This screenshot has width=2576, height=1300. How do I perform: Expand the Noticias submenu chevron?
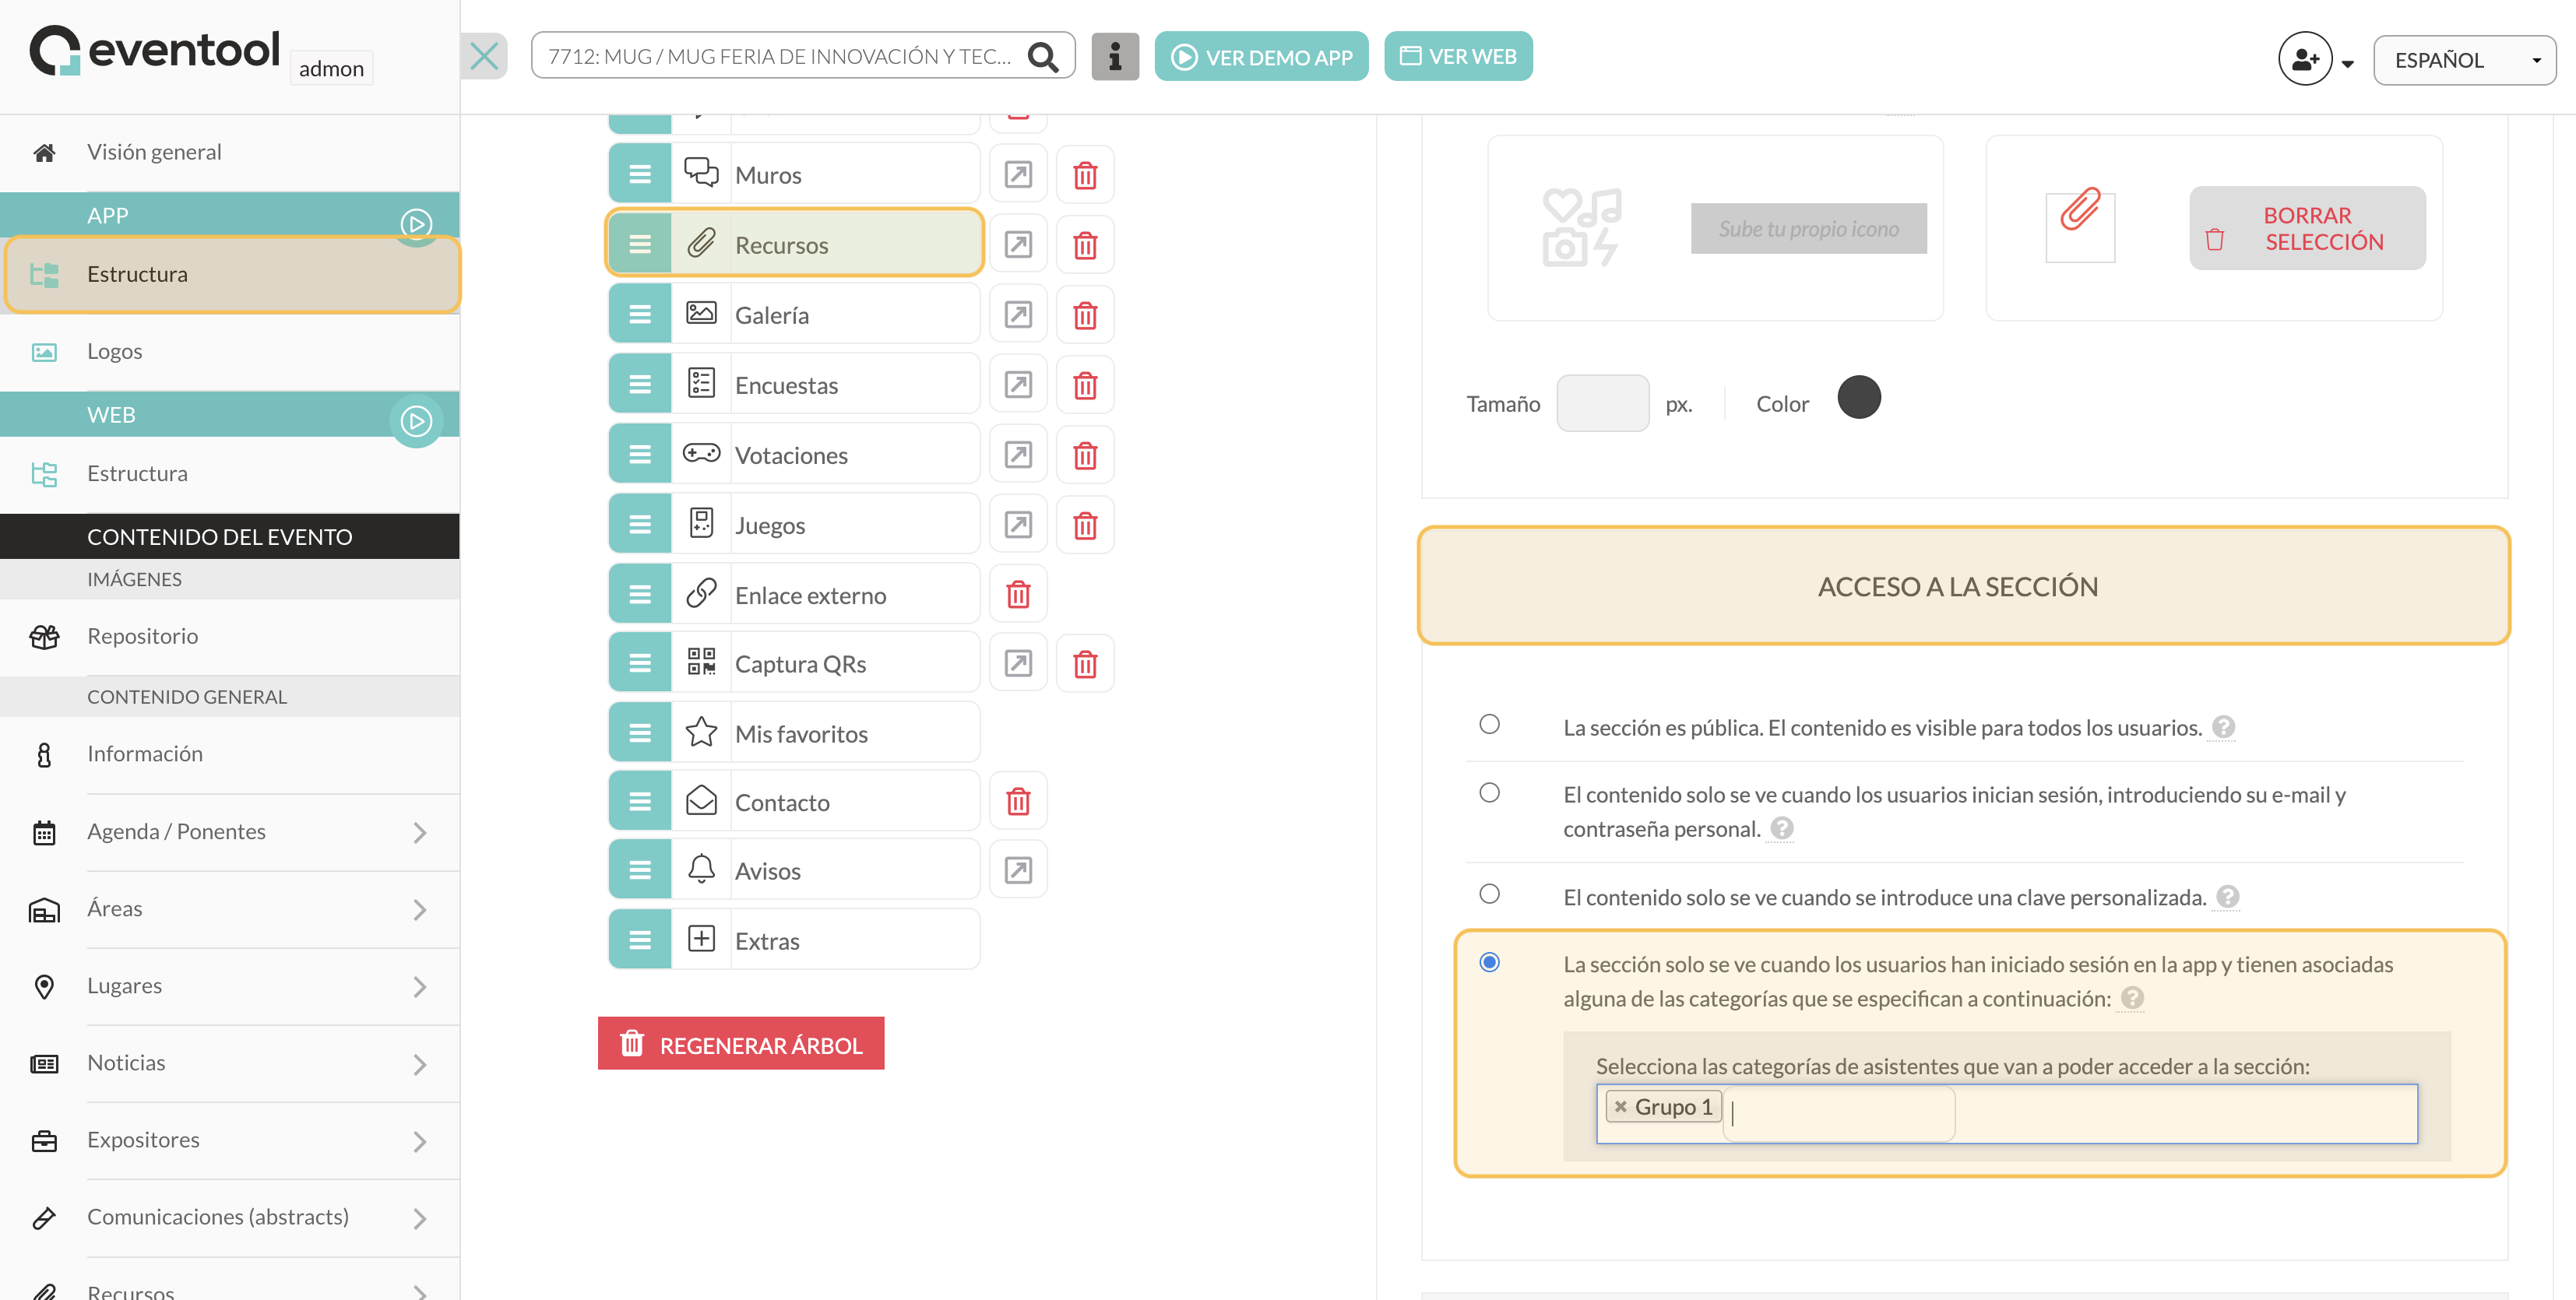click(420, 1064)
